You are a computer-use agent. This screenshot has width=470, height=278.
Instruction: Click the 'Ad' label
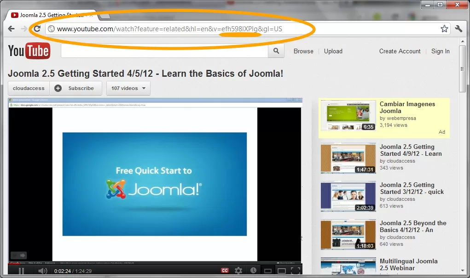point(442,132)
